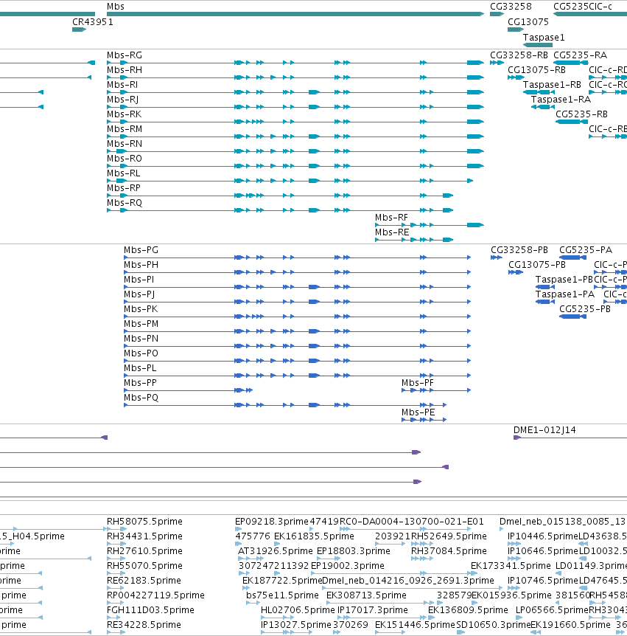Select the Mbs-RK transcript label

coord(125,114)
